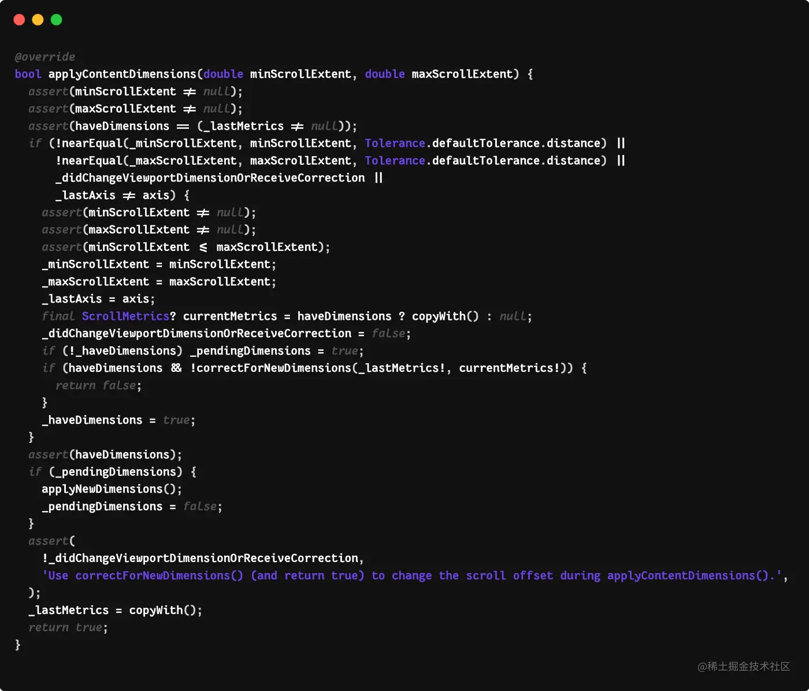Click the 'bool' return type keyword

pyautogui.click(x=28, y=74)
